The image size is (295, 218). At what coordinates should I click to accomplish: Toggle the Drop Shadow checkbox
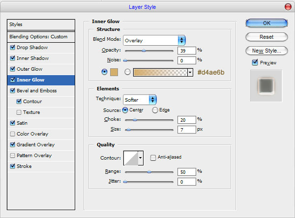click(x=13, y=47)
